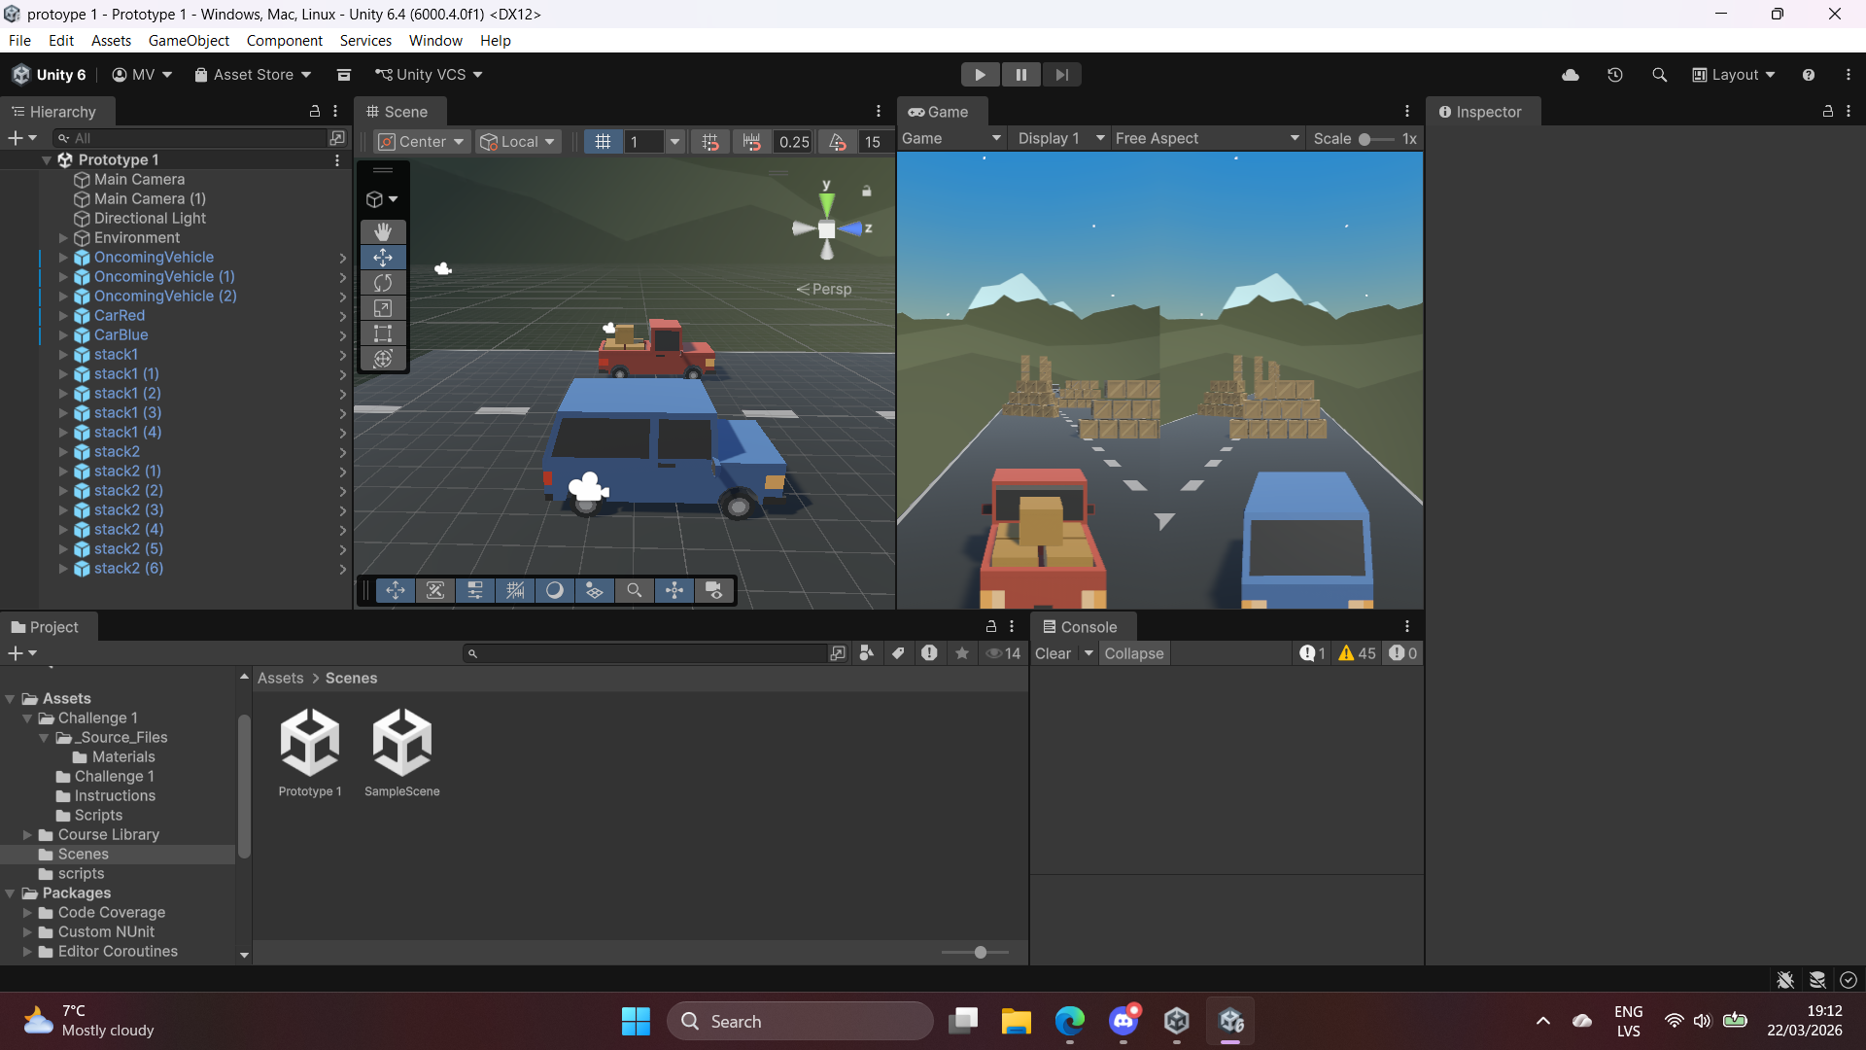Select the Rotate tool in Scene
The width and height of the screenshot is (1866, 1050).
pos(383,283)
